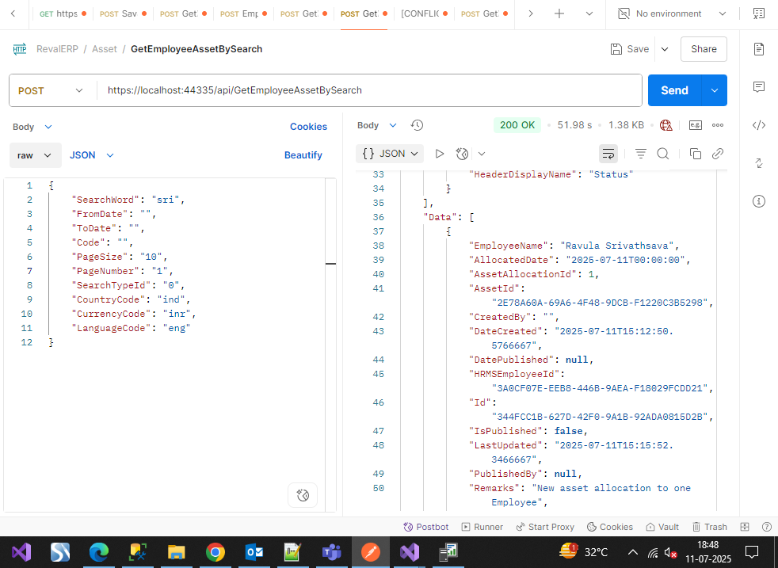
Task: Open the documentation icon in right sidebar
Action: (x=758, y=49)
